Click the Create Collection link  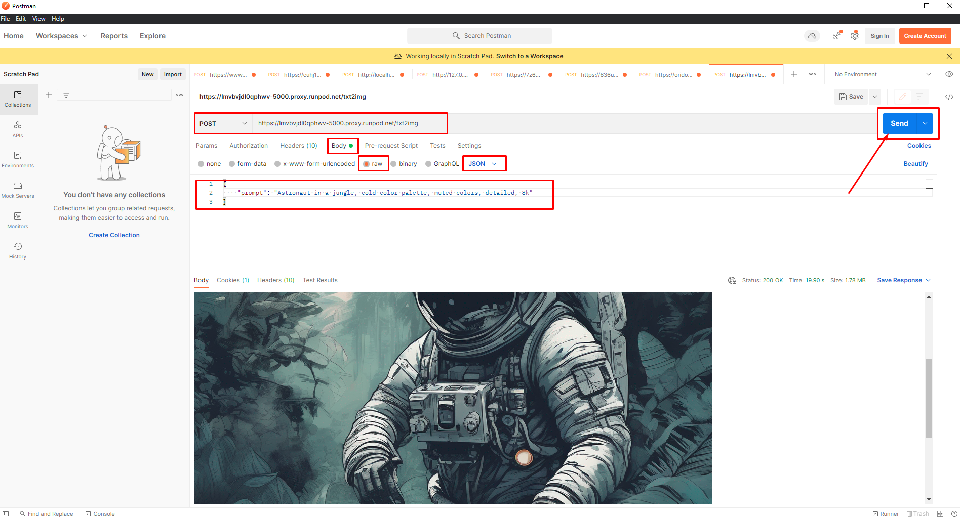tap(114, 235)
